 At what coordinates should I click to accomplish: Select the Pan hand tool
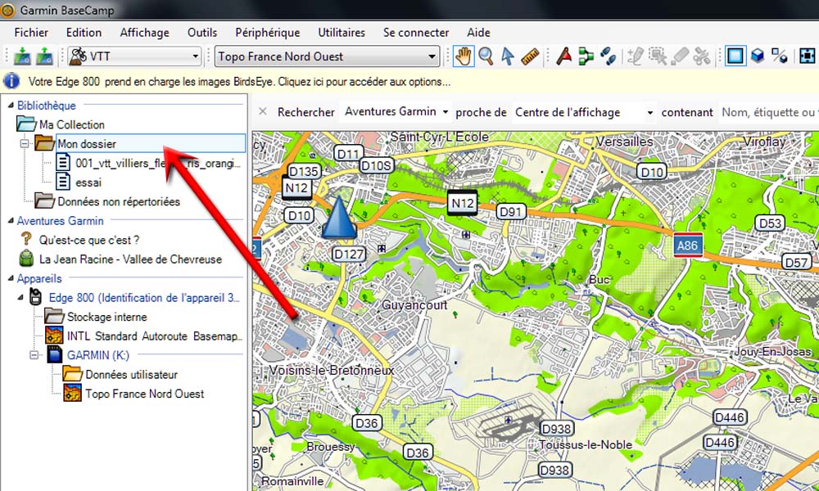(x=464, y=56)
